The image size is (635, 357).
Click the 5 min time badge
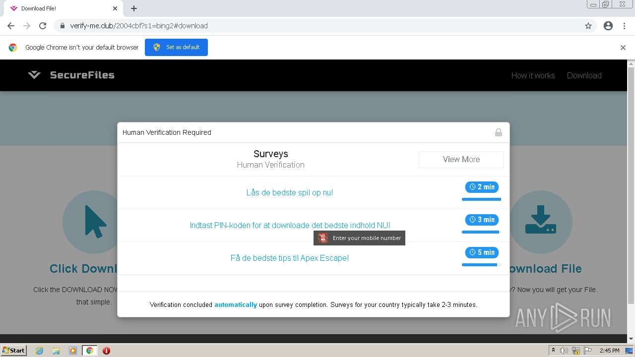tap(482, 252)
